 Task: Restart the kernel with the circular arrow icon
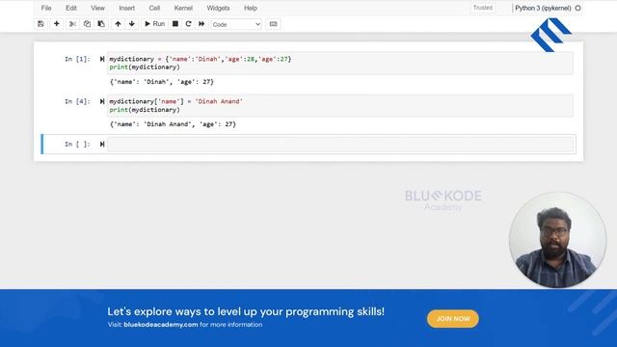click(x=189, y=24)
